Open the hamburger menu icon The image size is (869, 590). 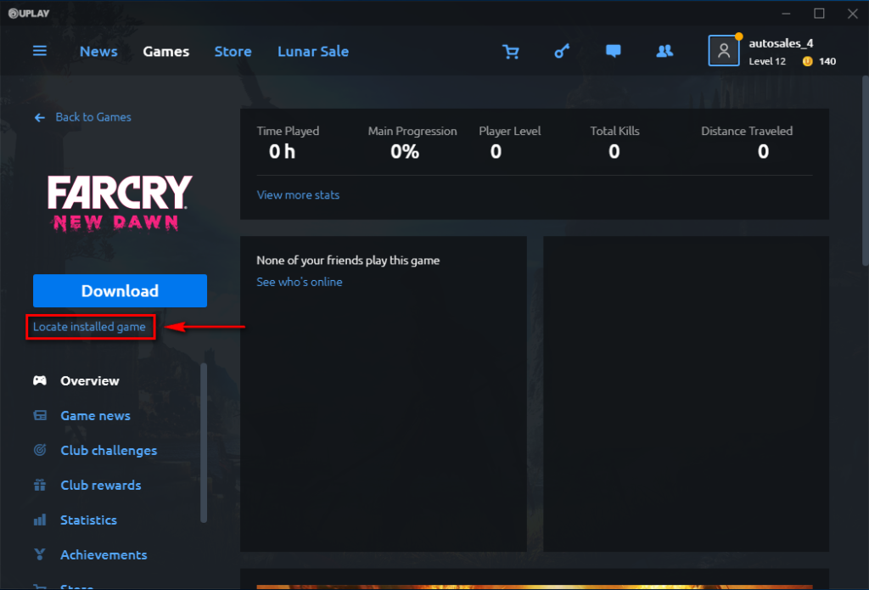tap(39, 51)
